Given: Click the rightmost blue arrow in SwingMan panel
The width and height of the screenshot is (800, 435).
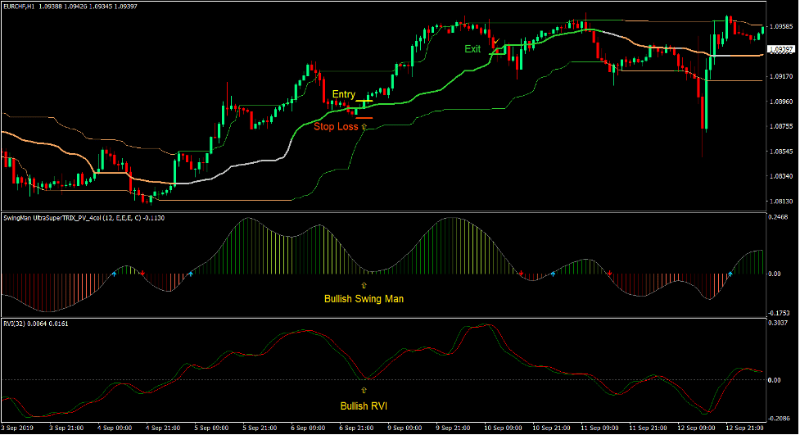Looking at the screenshot, I should tap(730, 274).
